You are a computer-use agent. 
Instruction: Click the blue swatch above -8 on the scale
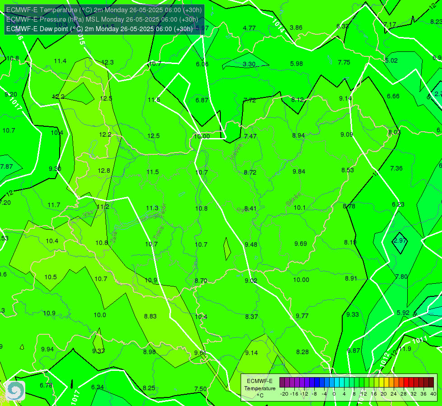click(x=317, y=383)
